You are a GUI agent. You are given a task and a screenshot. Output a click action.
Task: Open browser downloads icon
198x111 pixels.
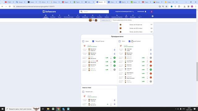[184, 6]
